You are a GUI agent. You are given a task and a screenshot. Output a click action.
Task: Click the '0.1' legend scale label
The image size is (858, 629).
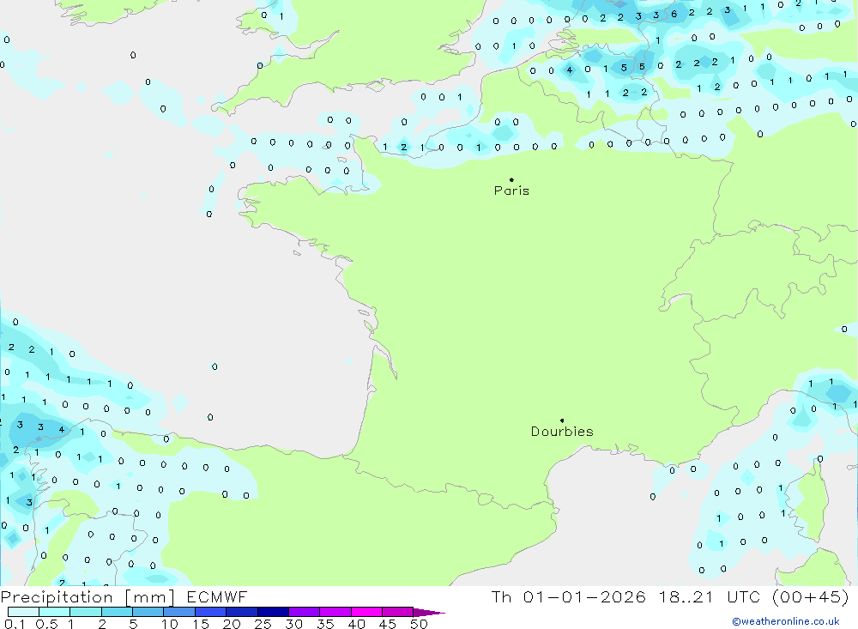coord(15,624)
